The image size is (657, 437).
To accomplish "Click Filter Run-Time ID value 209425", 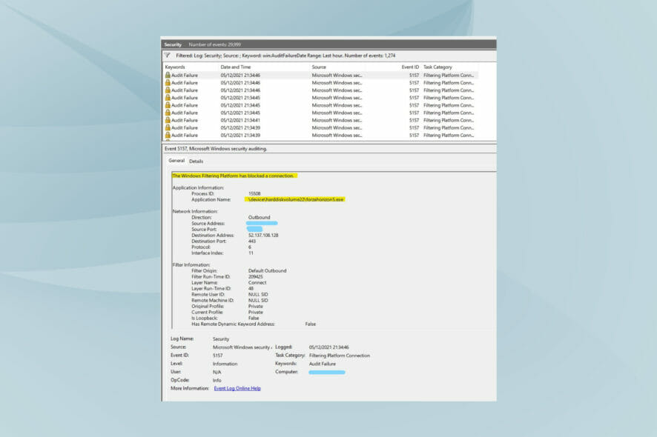I will tap(256, 277).
